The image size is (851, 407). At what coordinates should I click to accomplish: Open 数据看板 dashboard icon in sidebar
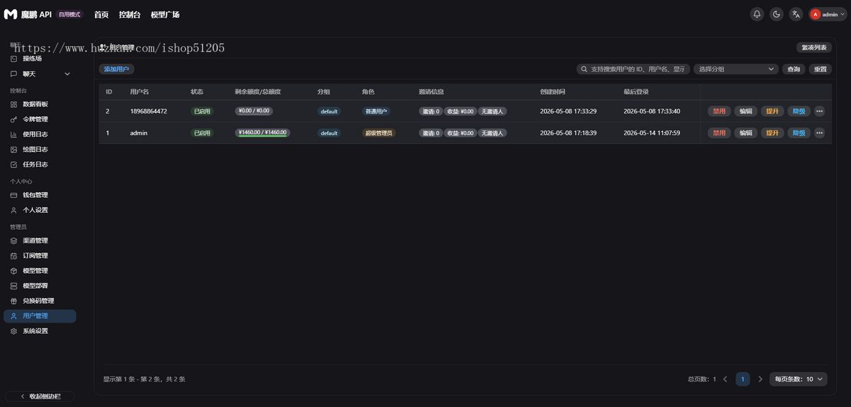(13, 104)
